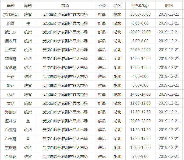The height and width of the screenshot is (160, 184).
Task: Select the 花菇 variety cell
Action: point(11,94)
